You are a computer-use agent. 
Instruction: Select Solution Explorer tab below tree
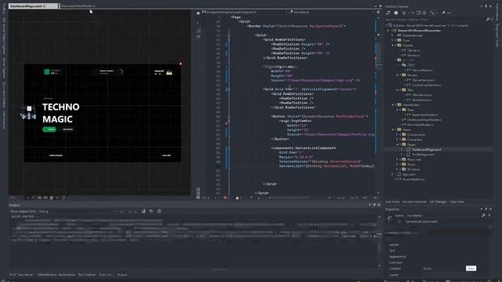coord(414,202)
